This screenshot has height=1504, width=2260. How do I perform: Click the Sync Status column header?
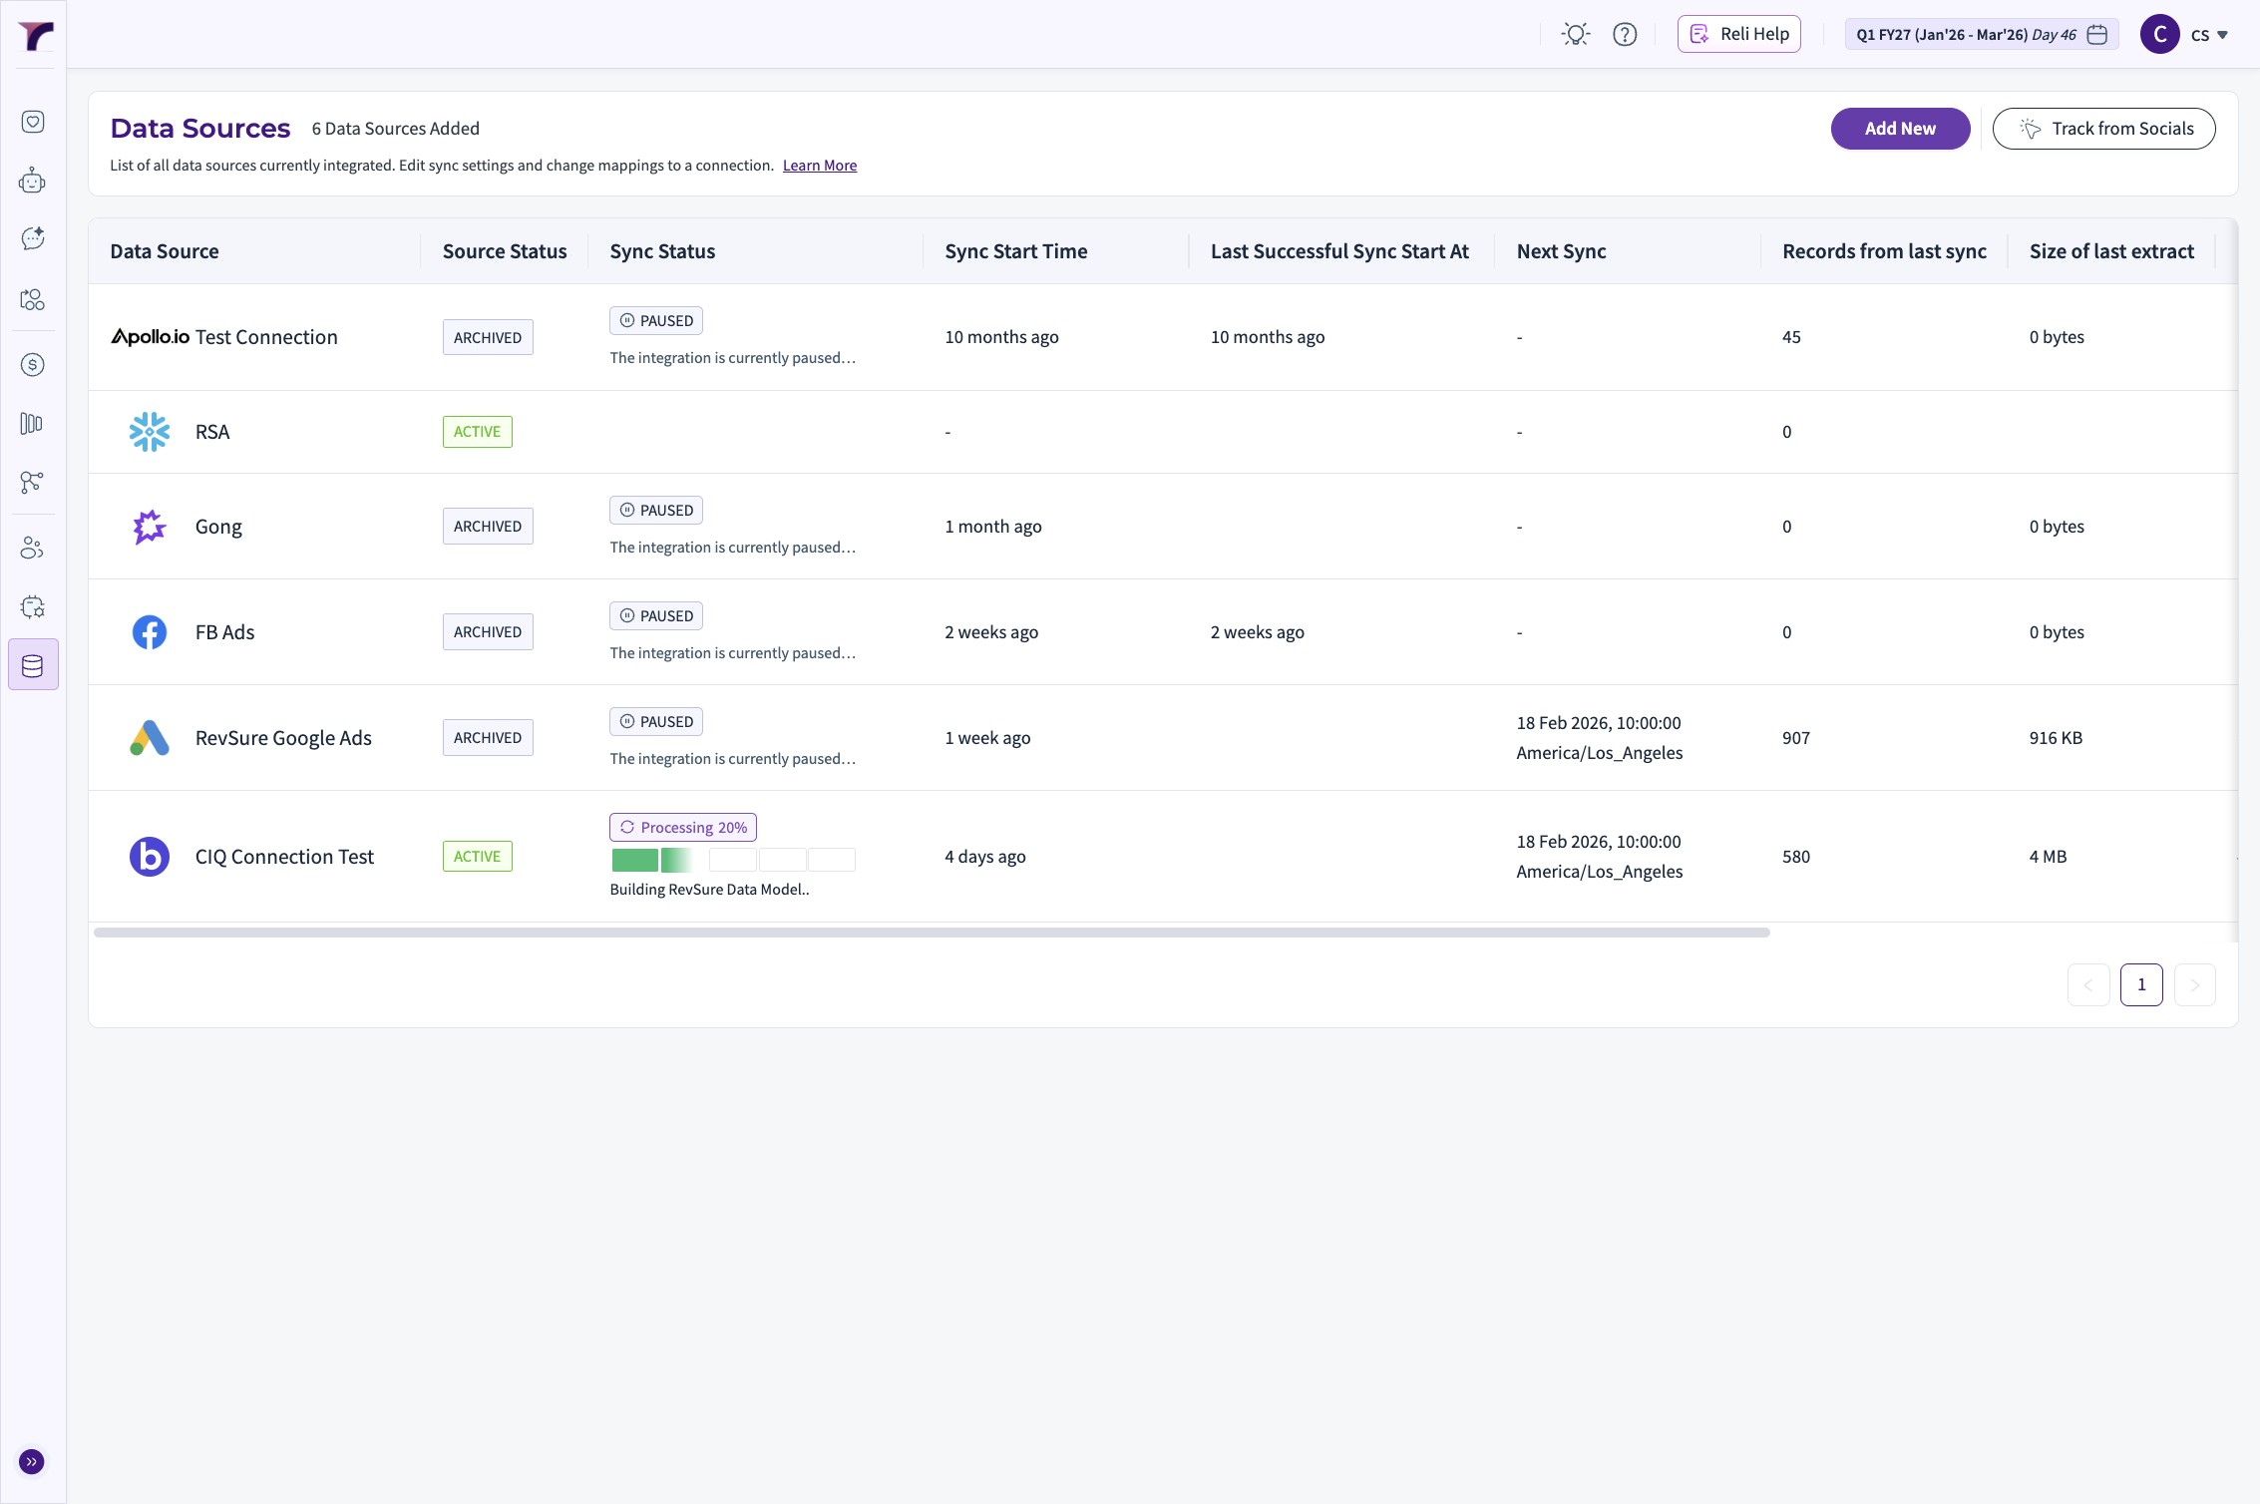pos(662,251)
